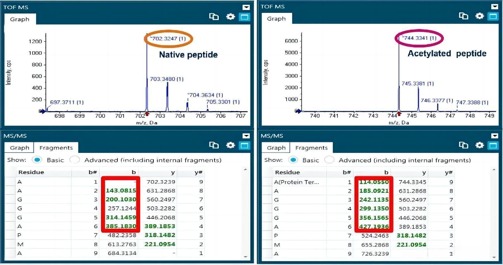Select b-ion value 143.0815 in native table

(x=121, y=191)
